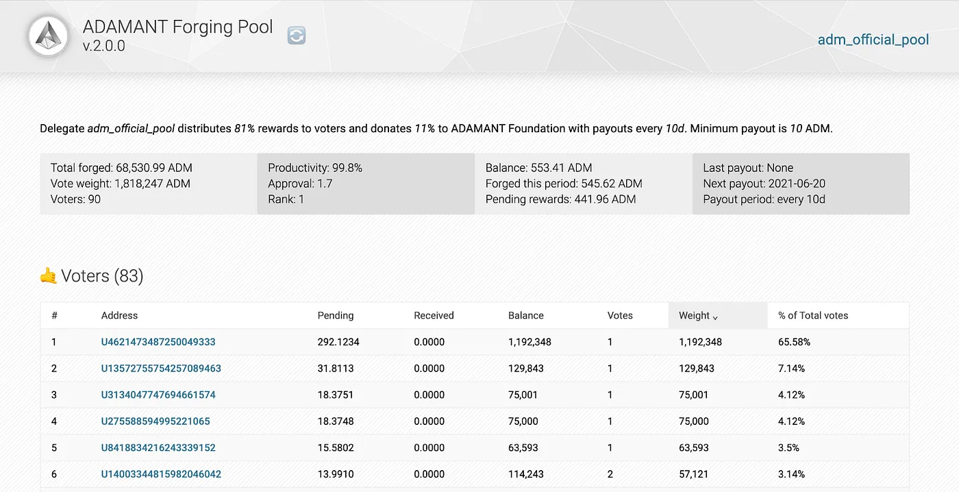
Task: Click the 7.14% total votes cell
Action: pyautogui.click(x=791, y=368)
